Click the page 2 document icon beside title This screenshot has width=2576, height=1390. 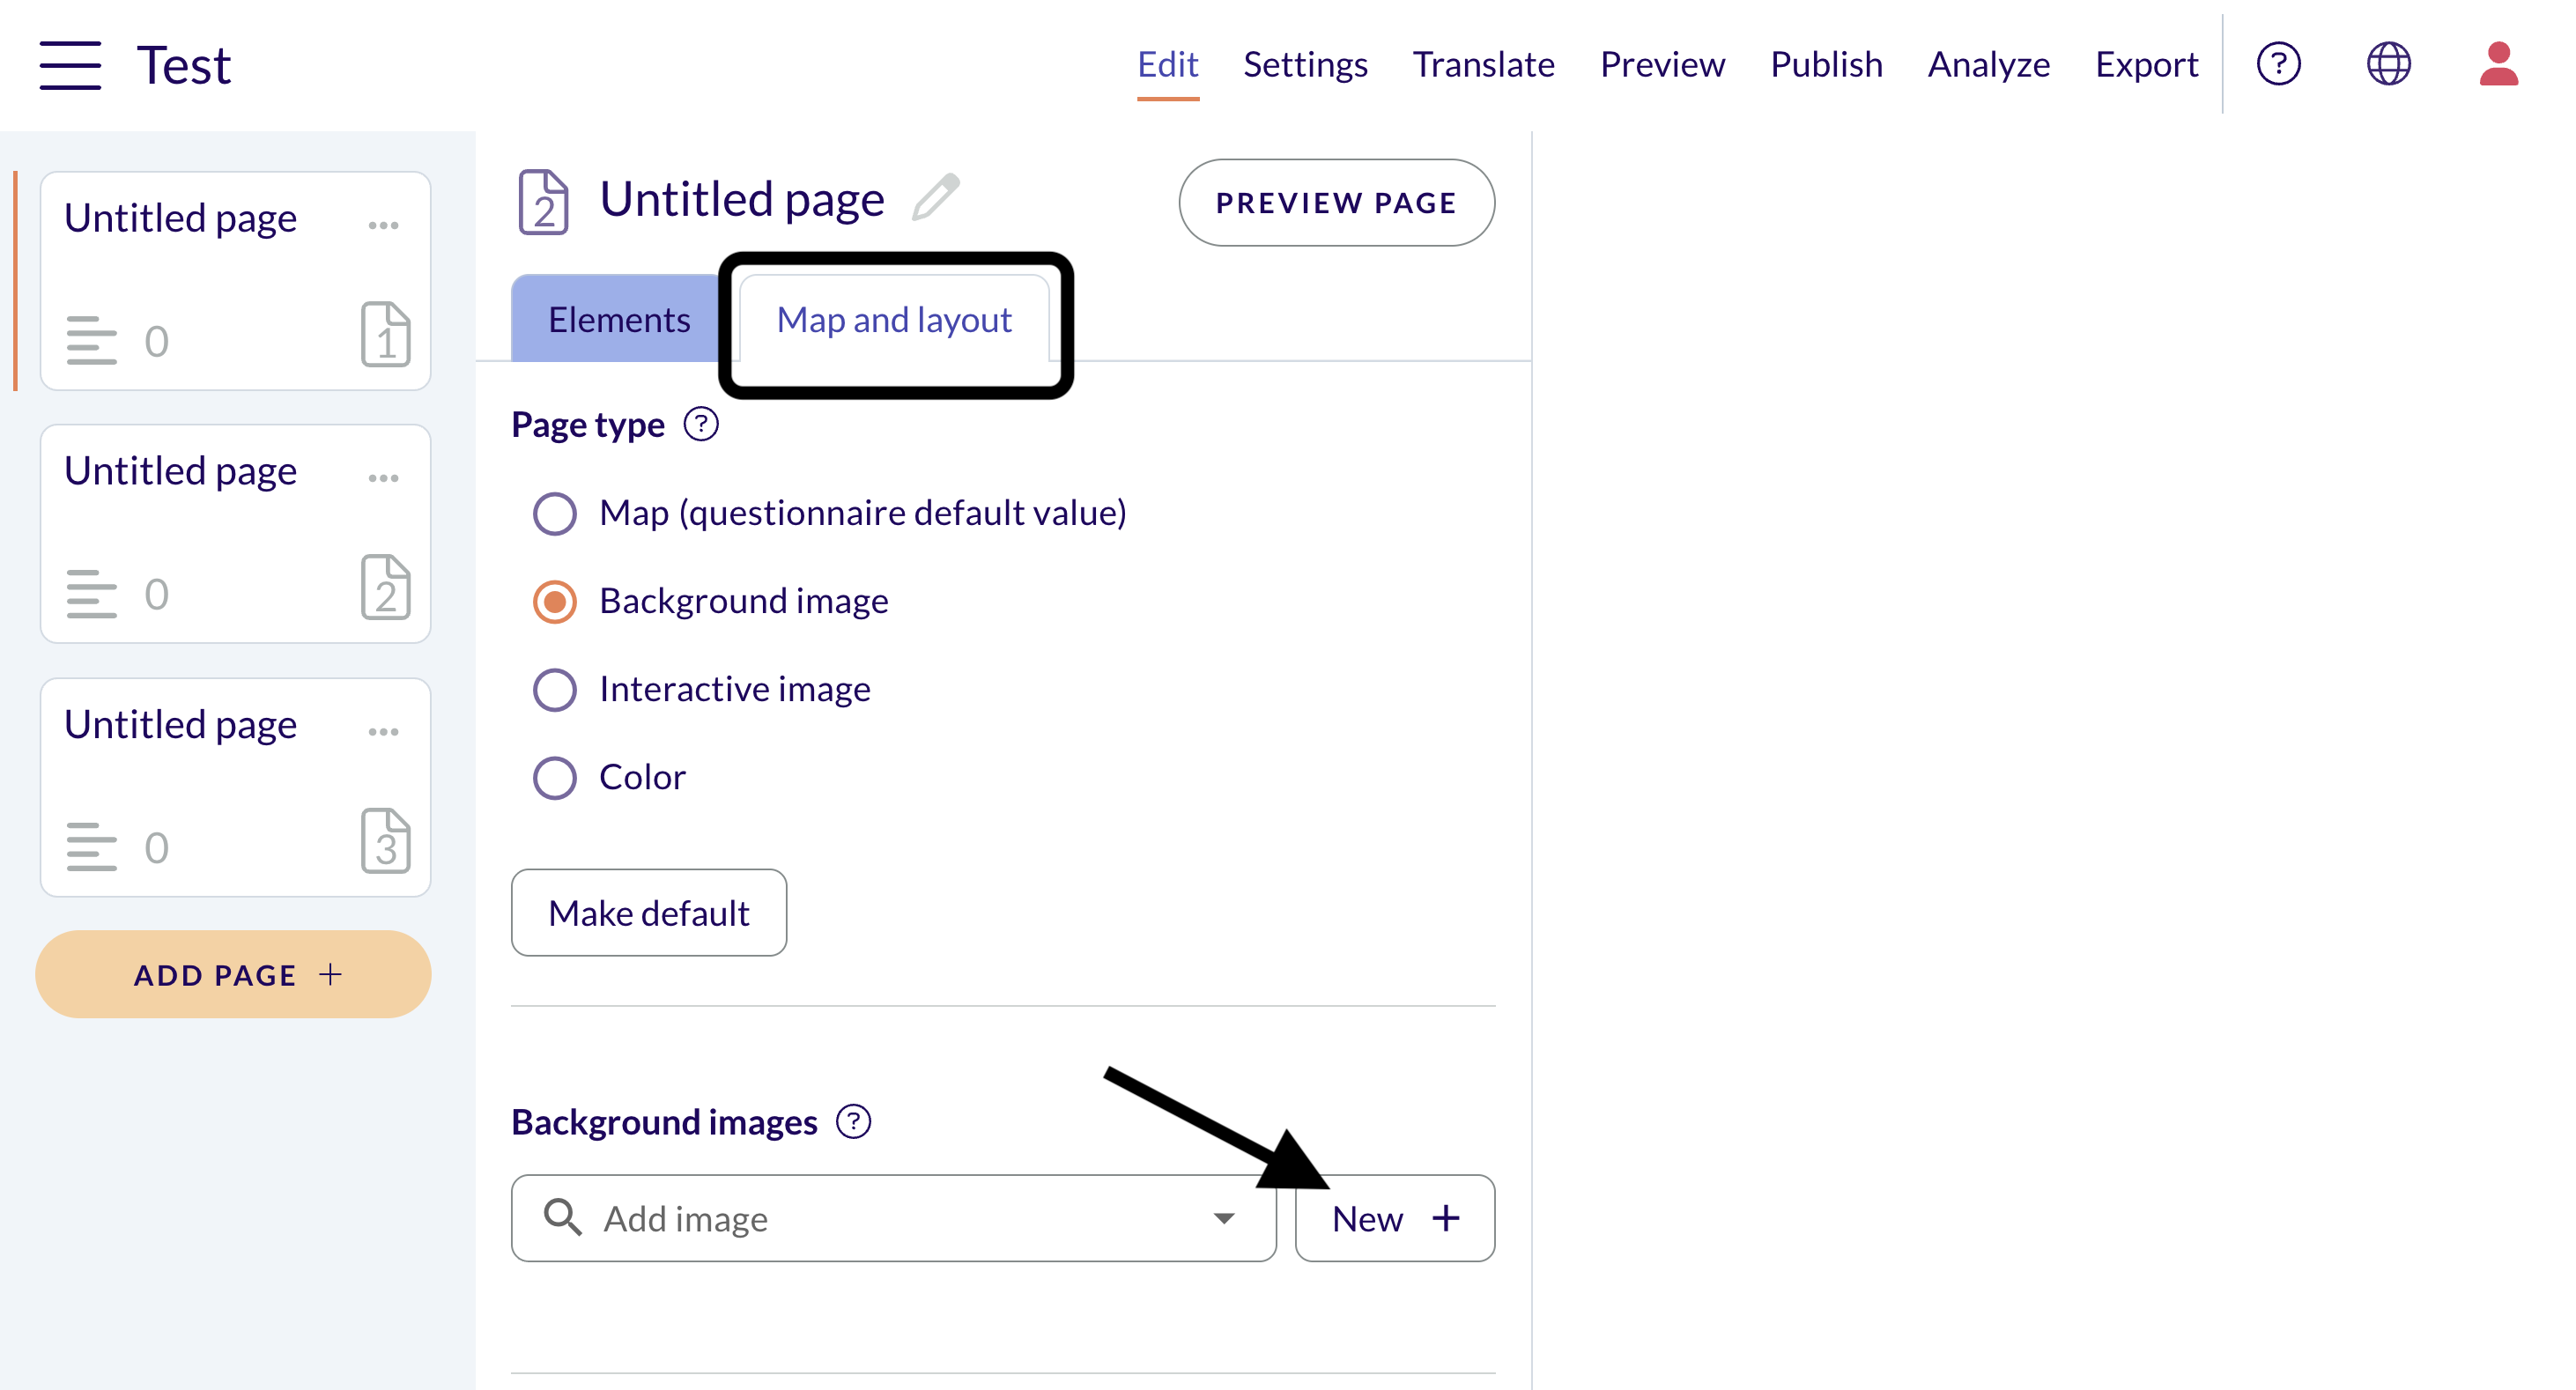pyautogui.click(x=544, y=201)
